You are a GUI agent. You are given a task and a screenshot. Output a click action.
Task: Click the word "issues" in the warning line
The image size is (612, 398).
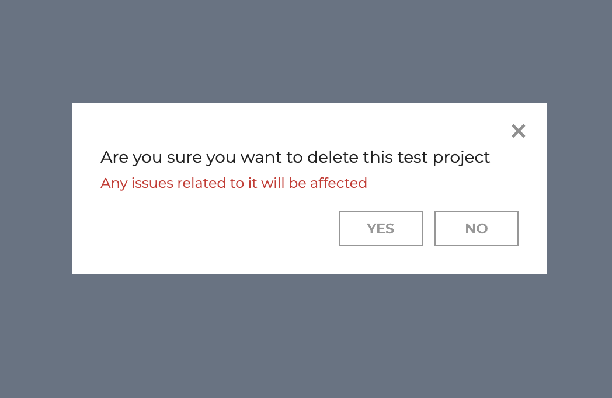click(152, 183)
